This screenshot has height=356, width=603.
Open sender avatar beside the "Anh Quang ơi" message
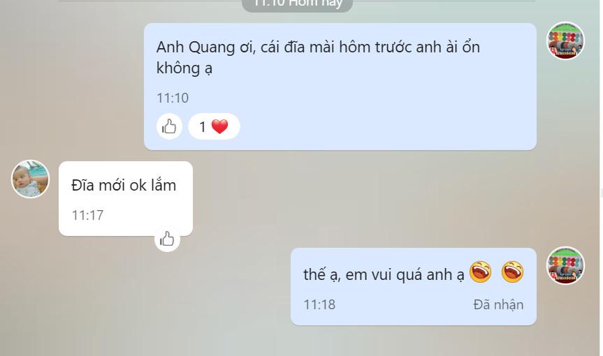(x=565, y=40)
